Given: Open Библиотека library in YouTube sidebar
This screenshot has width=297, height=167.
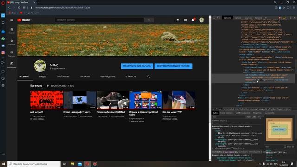Looking at the screenshot, I should (12, 65).
